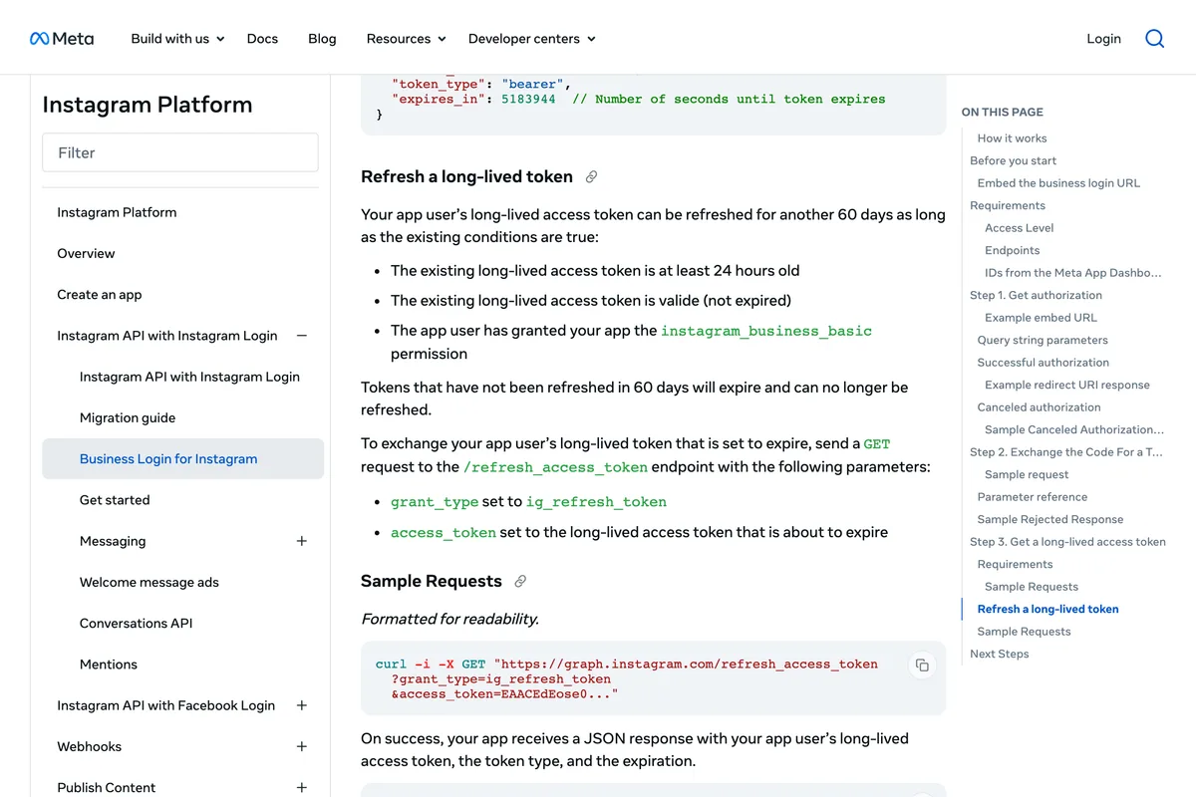
Task: Click the grant_type parameter link
Action: click(434, 502)
